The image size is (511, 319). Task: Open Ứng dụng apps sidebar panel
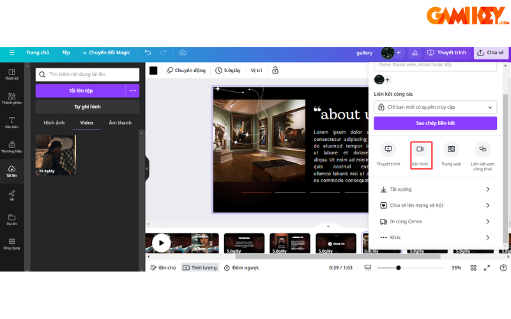pyautogui.click(x=11, y=244)
